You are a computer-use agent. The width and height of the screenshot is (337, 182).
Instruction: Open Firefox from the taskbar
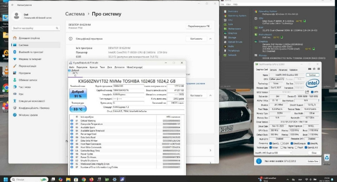point(91,179)
